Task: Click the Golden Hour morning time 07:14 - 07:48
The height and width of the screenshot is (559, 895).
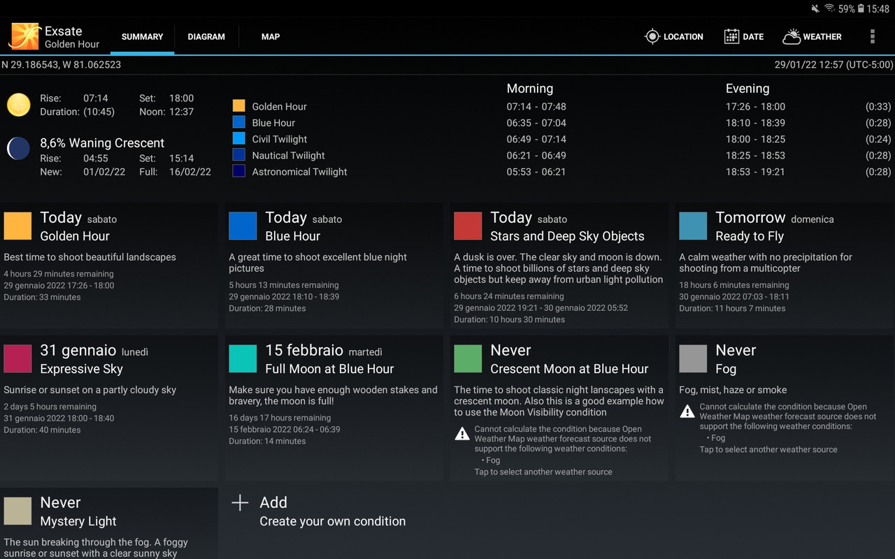Action: tap(536, 107)
